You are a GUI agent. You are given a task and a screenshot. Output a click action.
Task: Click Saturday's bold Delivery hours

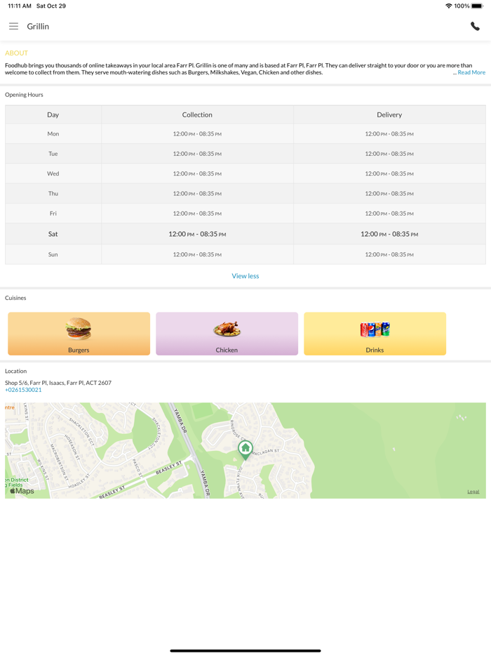(x=389, y=234)
